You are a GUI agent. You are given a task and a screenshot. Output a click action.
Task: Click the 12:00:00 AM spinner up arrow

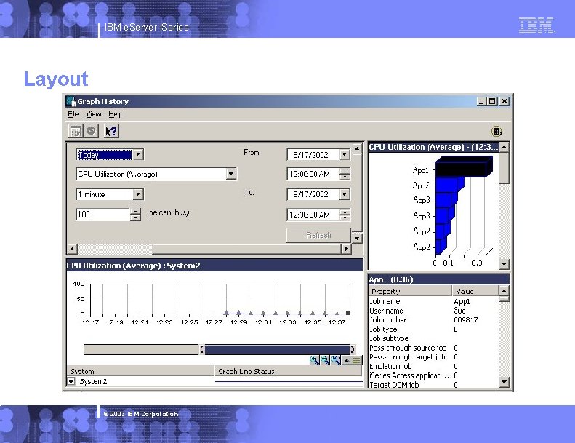345,171
